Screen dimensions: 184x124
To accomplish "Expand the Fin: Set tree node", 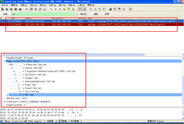I will (7, 95).
